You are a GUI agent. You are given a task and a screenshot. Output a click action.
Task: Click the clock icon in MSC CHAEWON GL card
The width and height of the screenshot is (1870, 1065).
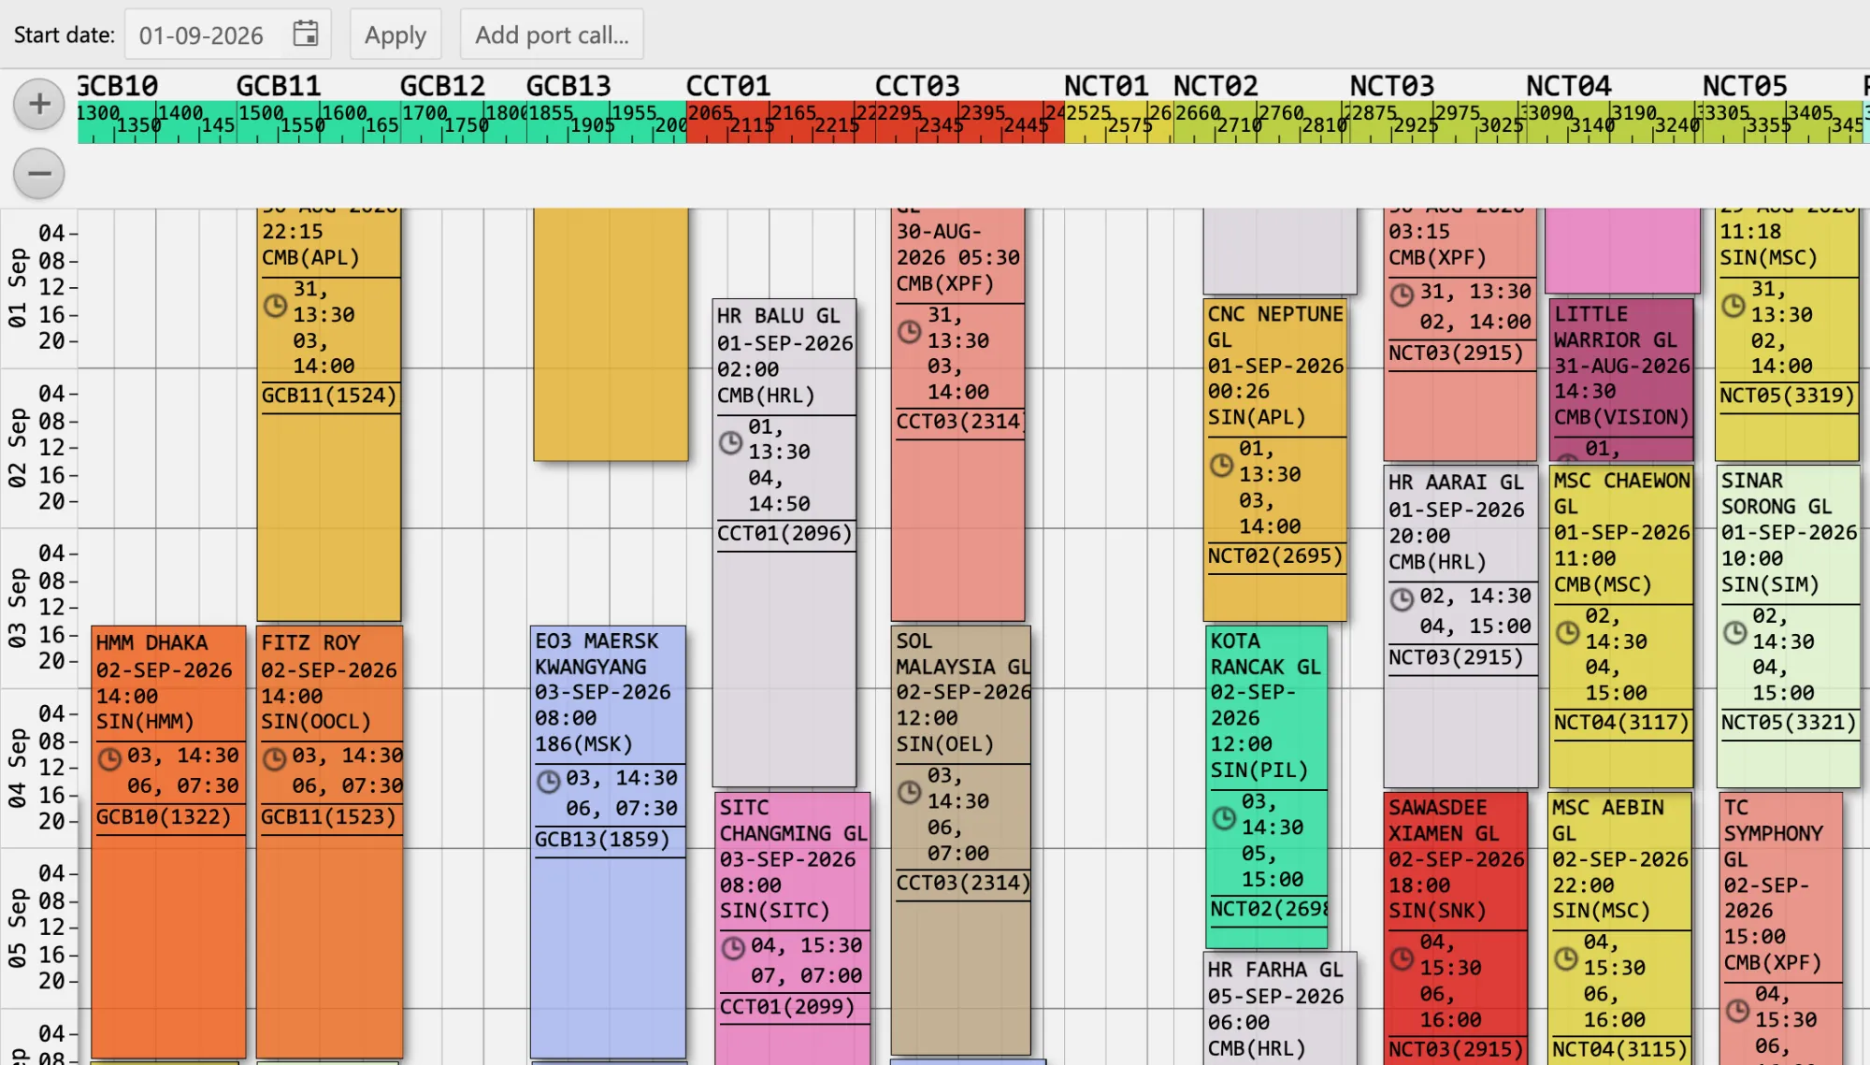(x=1568, y=632)
